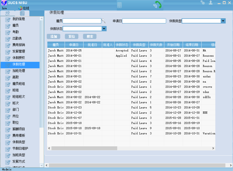Click the 2014-12-26 application date cell

pos(74,113)
